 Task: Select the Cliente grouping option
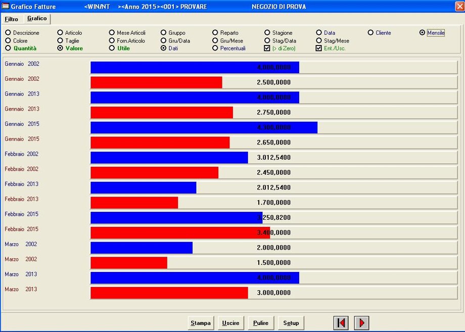coord(370,33)
